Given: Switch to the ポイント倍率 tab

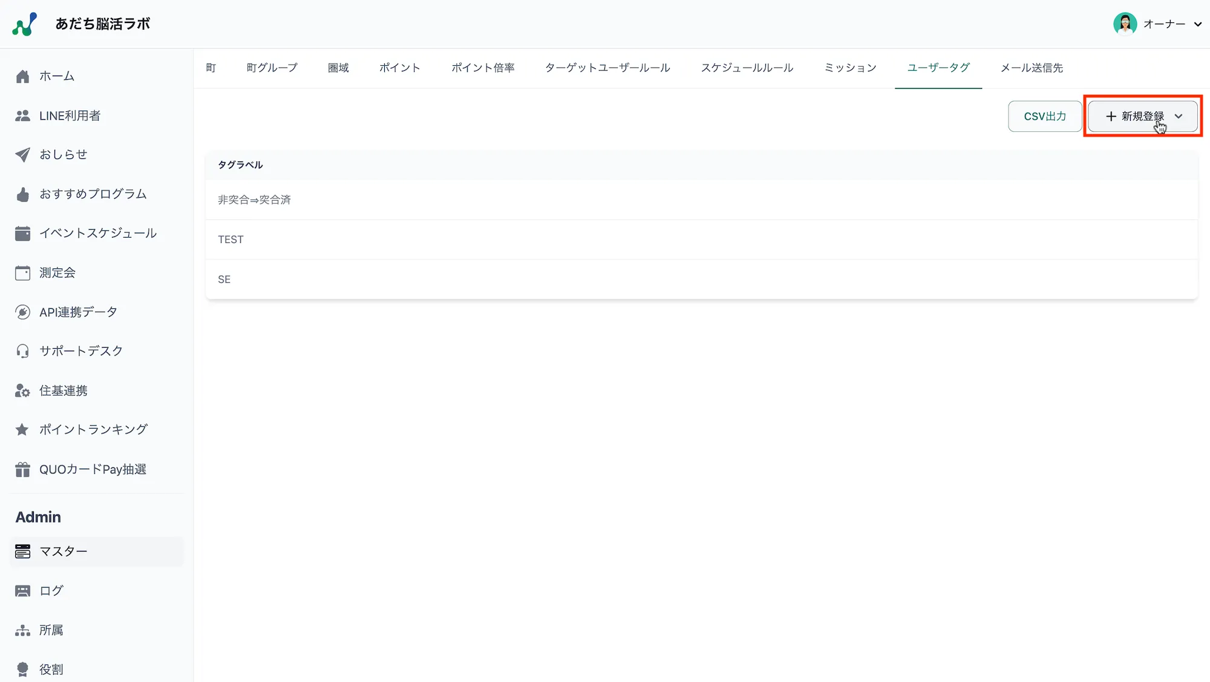Looking at the screenshot, I should click(483, 68).
